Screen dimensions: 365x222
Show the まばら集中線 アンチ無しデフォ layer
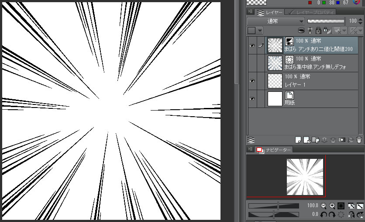click(x=252, y=63)
